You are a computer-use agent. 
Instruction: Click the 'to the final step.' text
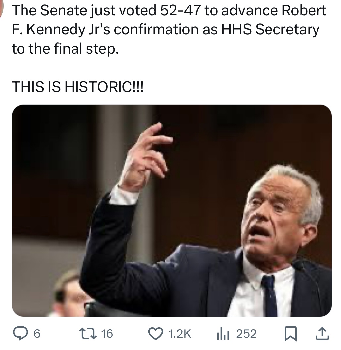pyautogui.click(x=65, y=49)
